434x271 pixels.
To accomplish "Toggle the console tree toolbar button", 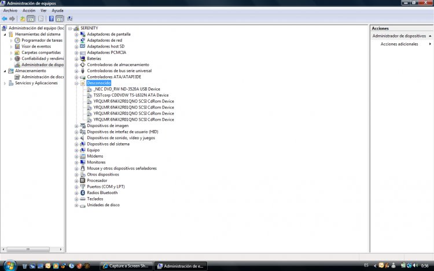I will coord(31,19).
